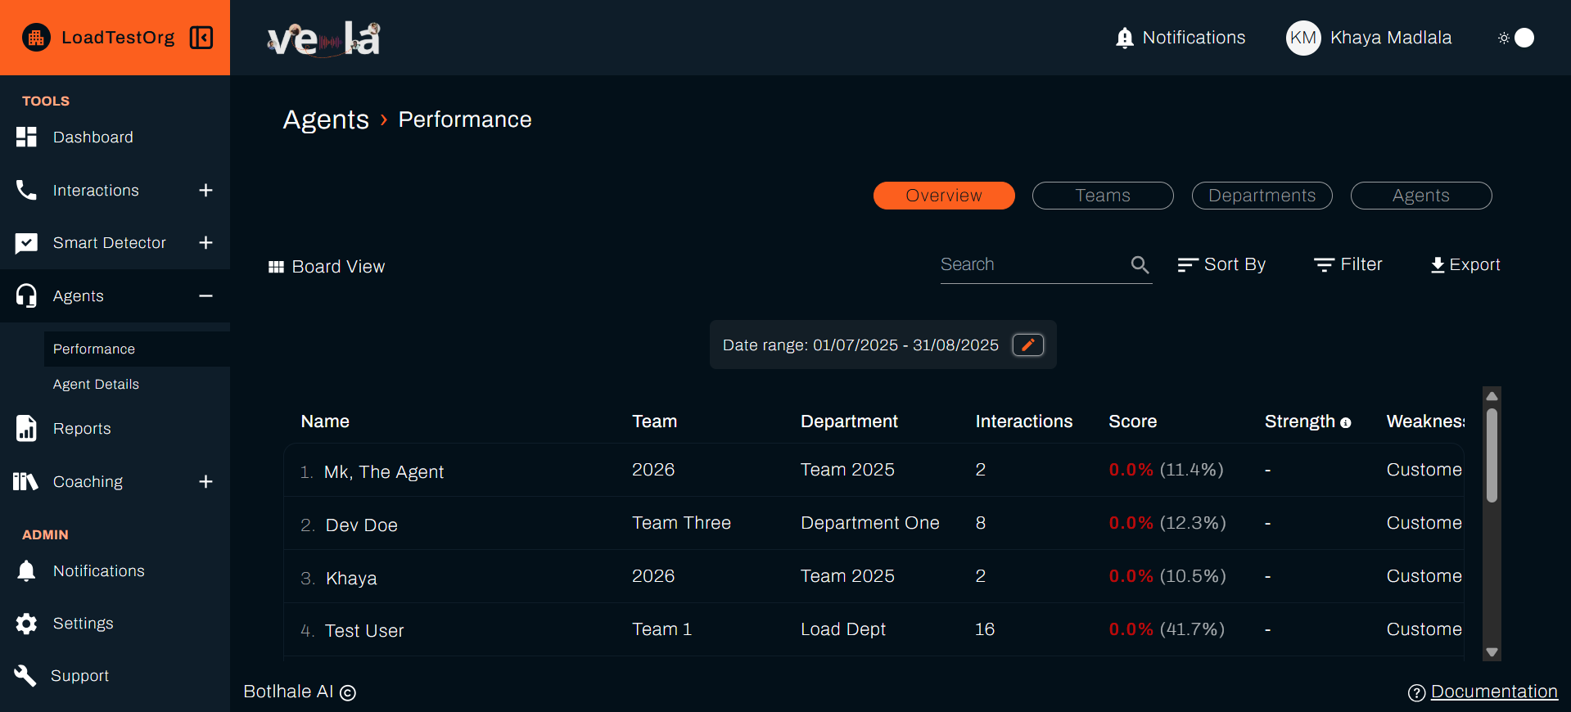Select the Departments tab
Image resolution: width=1571 pixels, height=712 pixels.
click(x=1262, y=196)
